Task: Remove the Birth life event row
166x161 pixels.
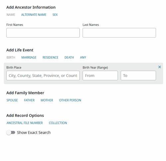Action: [159, 67]
